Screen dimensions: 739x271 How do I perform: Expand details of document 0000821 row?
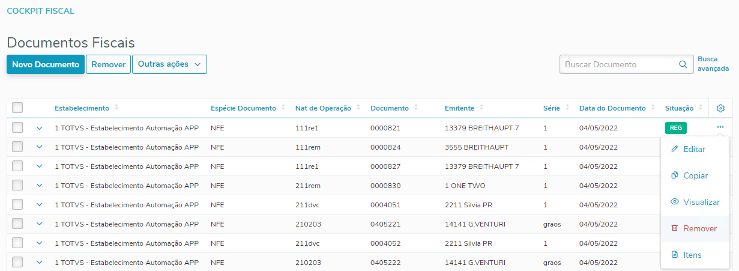(40, 128)
